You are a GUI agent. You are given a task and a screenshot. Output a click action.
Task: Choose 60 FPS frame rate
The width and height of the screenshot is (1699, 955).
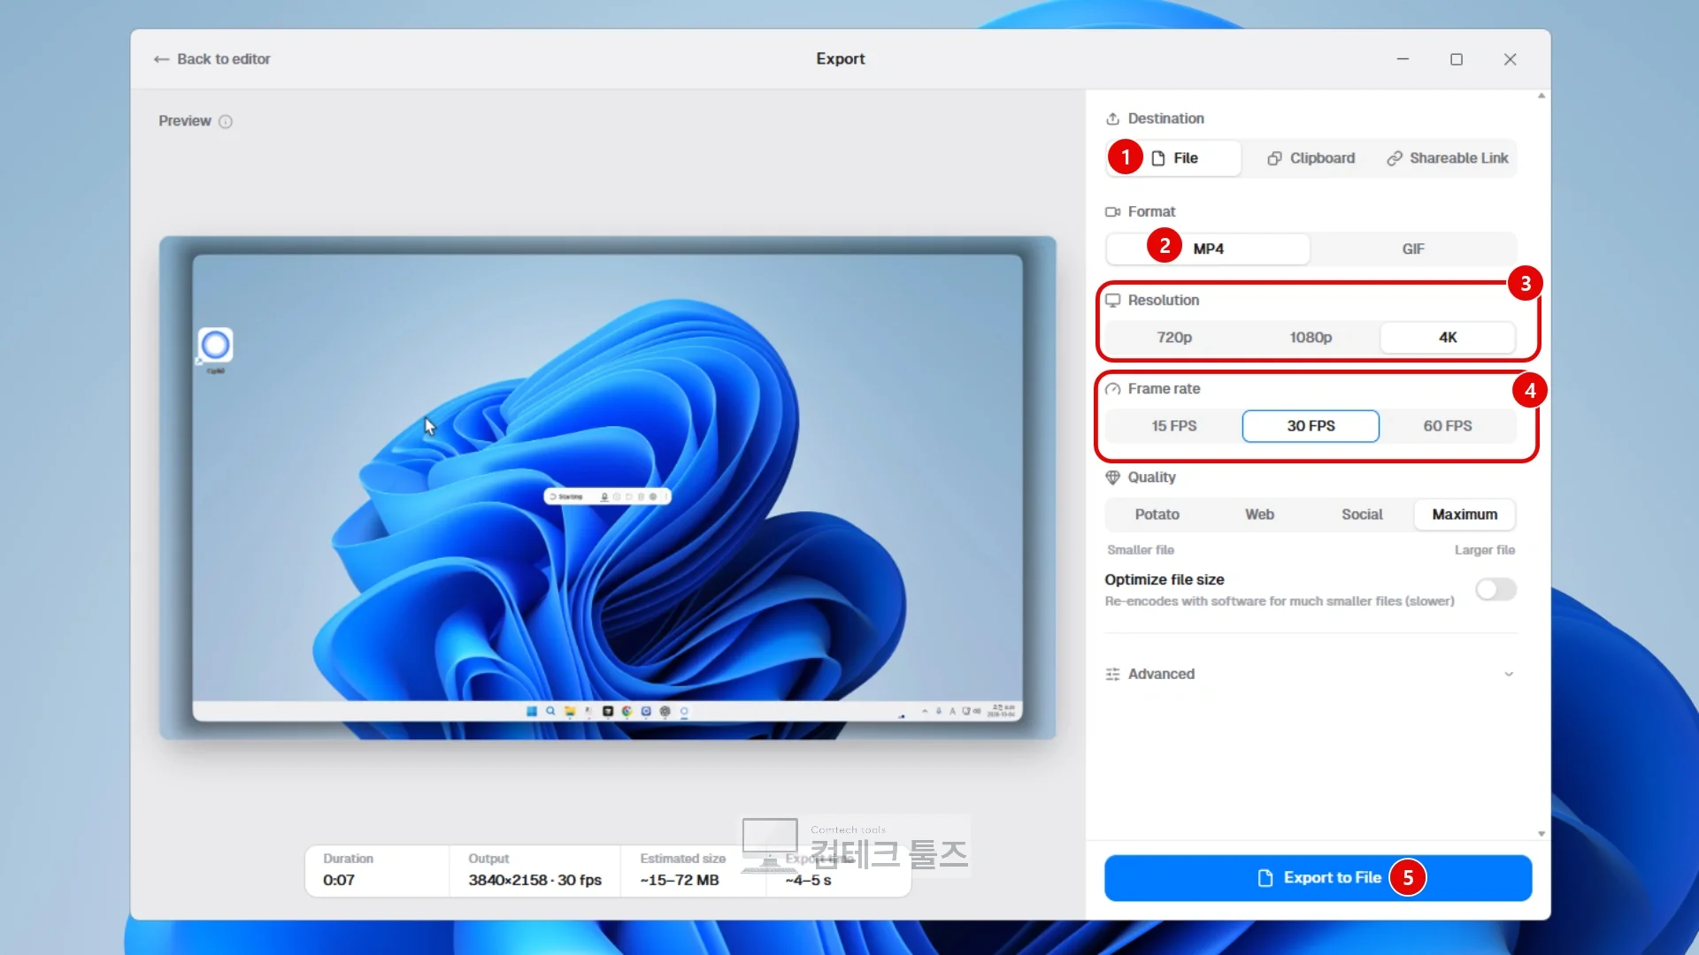click(x=1448, y=426)
